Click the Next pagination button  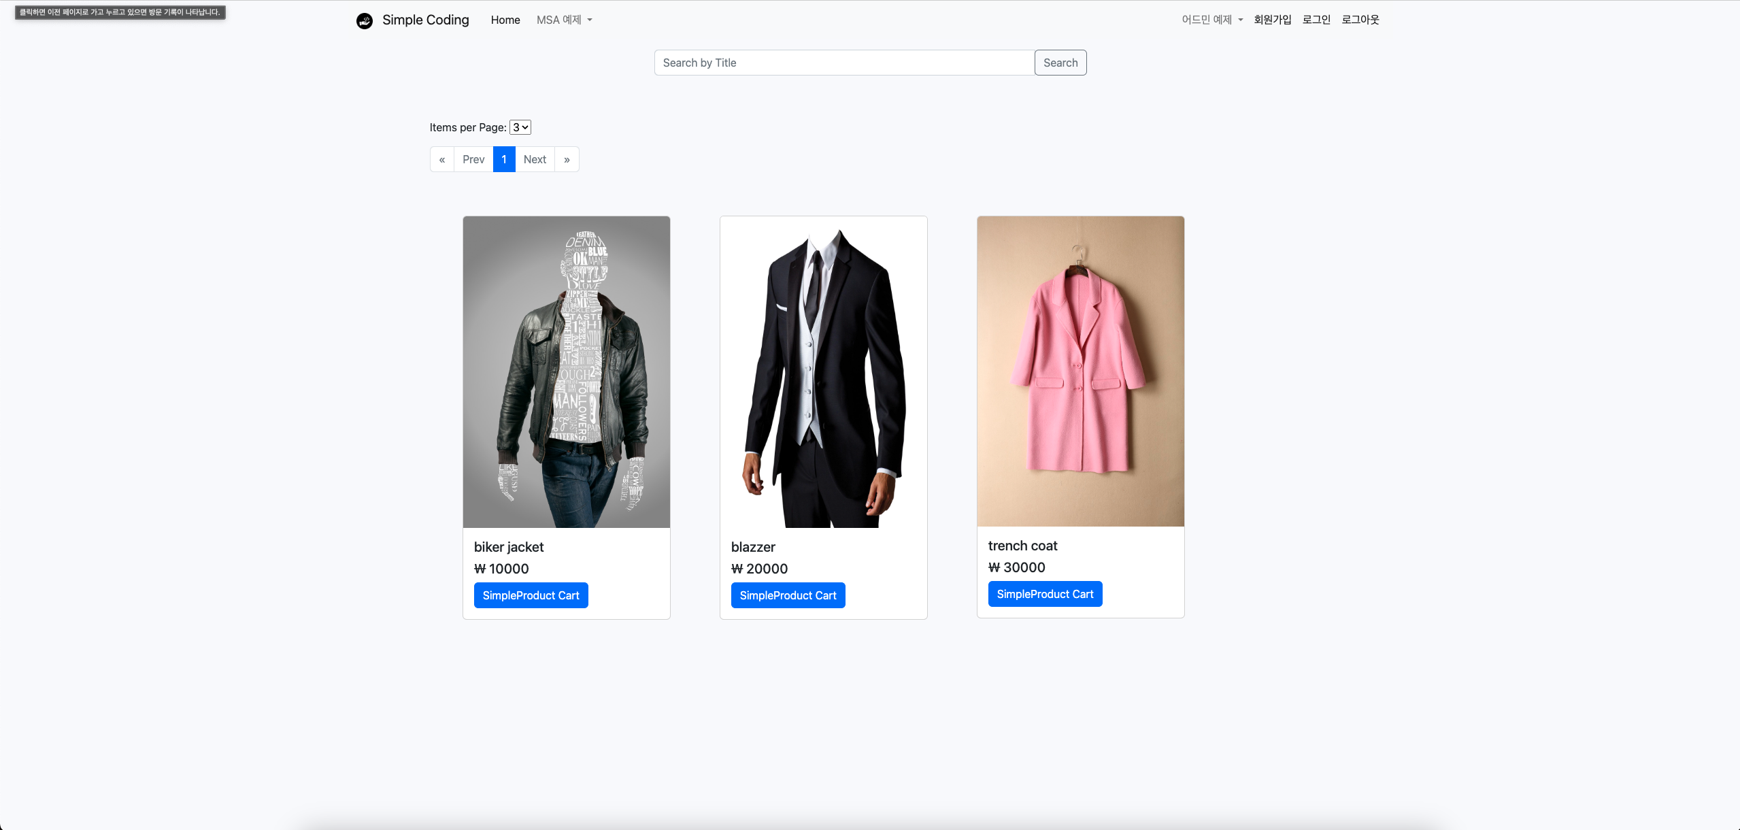coord(535,159)
